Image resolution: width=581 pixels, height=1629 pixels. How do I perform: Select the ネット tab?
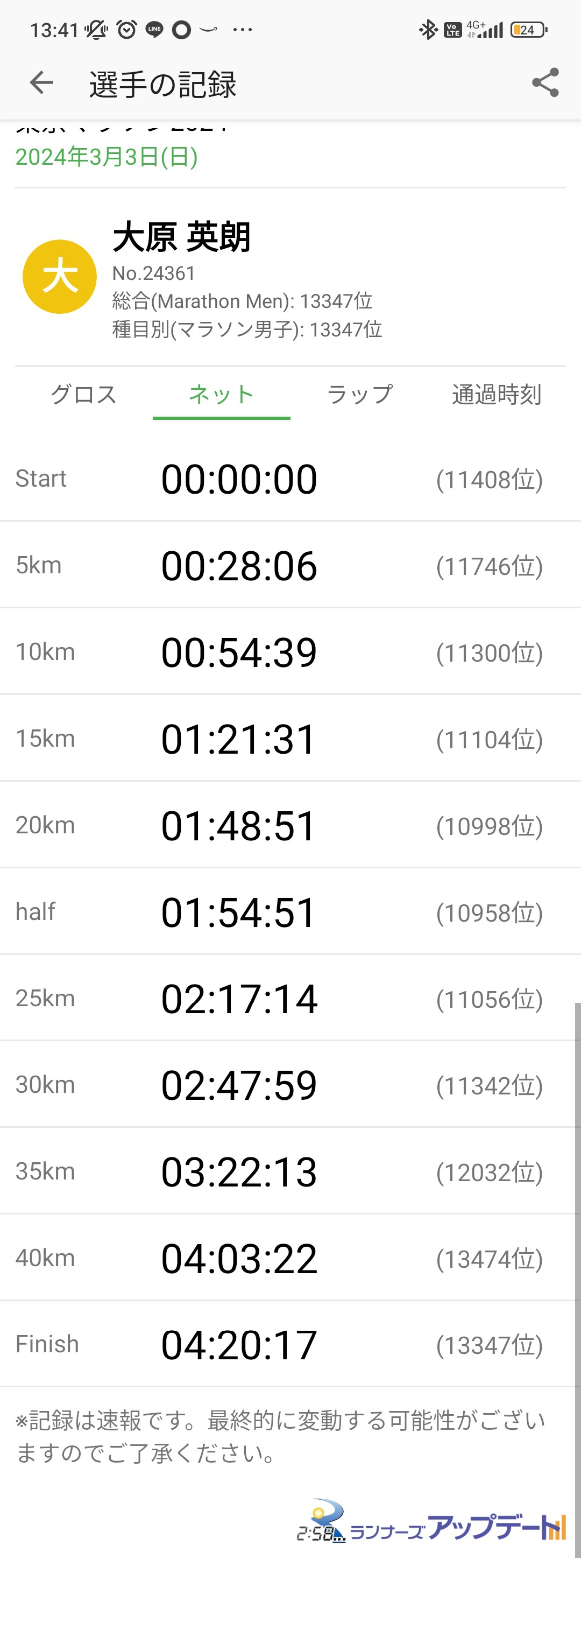tap(221, 395)
